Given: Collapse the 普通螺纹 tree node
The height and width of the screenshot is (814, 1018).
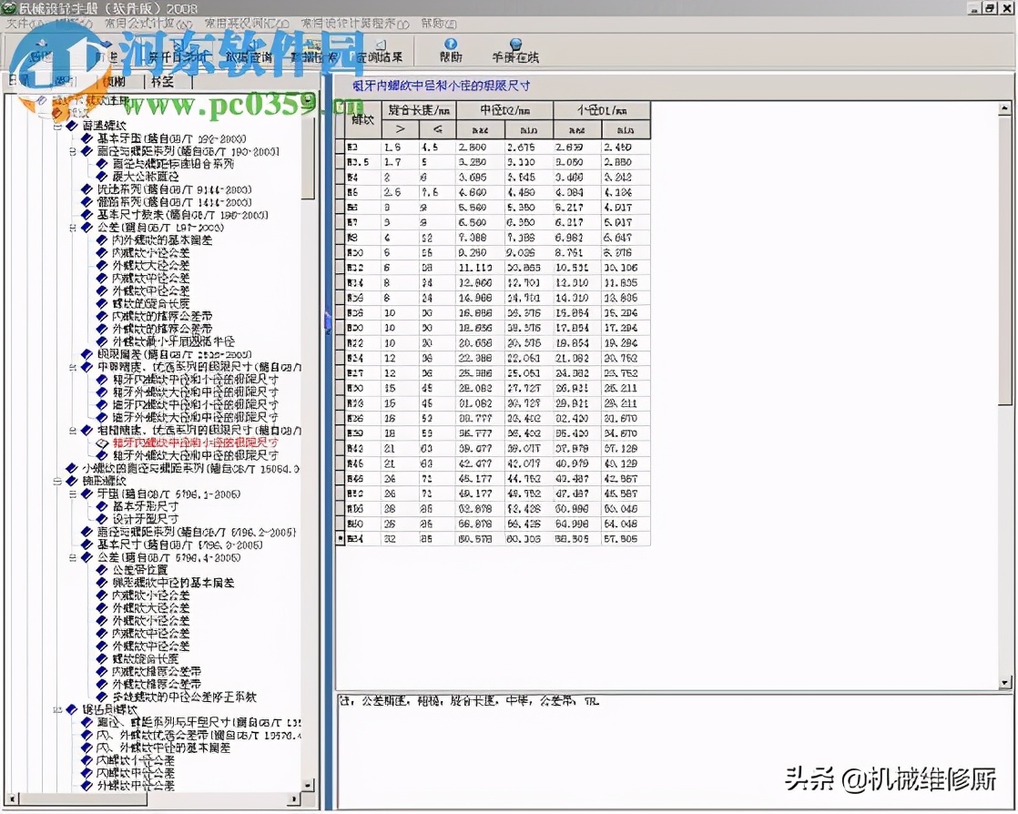Looking at the screenshot, I should click(58, 126).
